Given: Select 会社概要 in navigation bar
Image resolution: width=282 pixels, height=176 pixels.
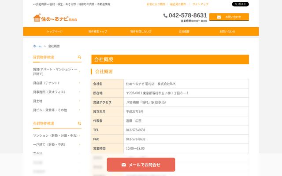Looking at the screenshot, I should tap(184, 31).
